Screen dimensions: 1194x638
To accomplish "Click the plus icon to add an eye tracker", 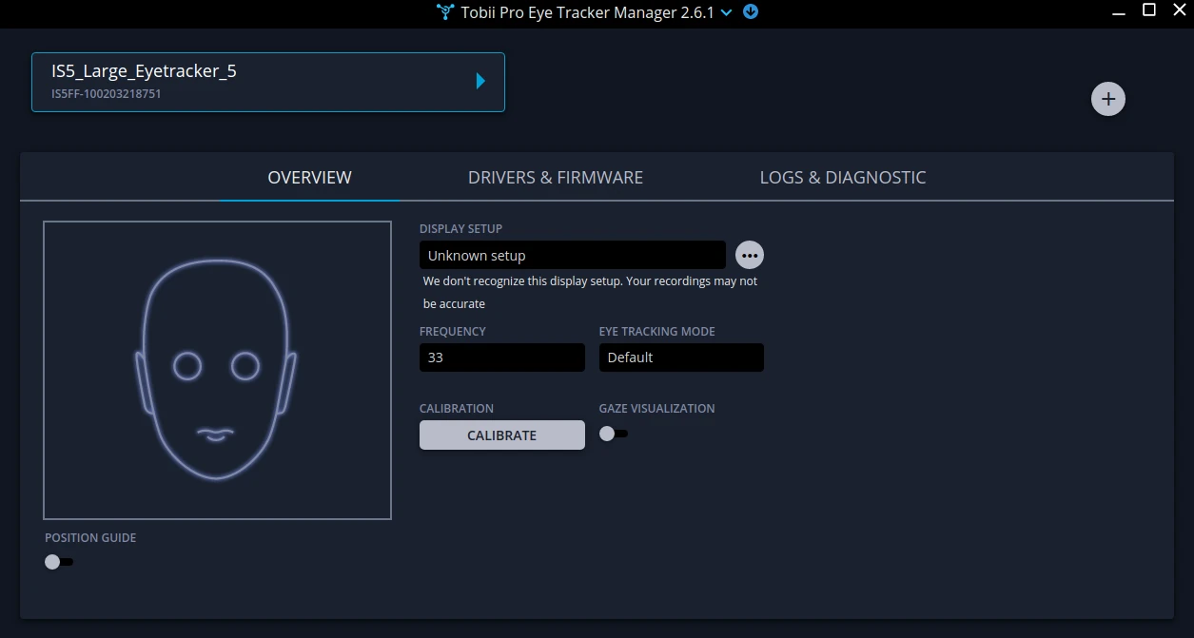I will click(x=1107, y=98).
